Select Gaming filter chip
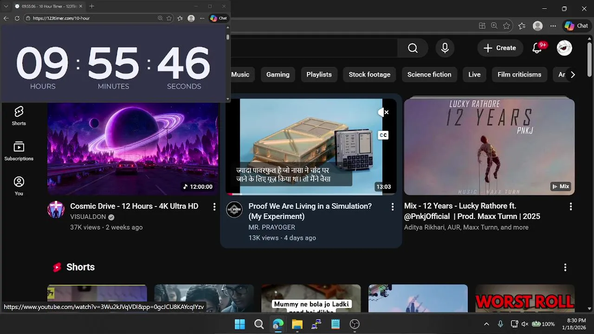The height and width of the screenshot is (334, 594). (278, 74)
